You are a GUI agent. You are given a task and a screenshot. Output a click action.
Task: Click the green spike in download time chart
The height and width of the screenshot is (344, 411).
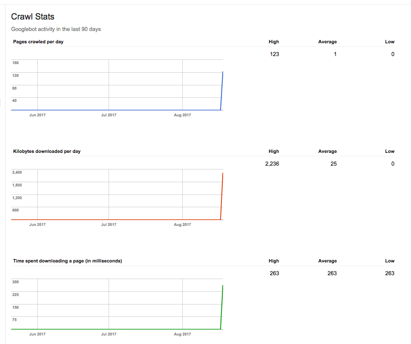[222, 307]
